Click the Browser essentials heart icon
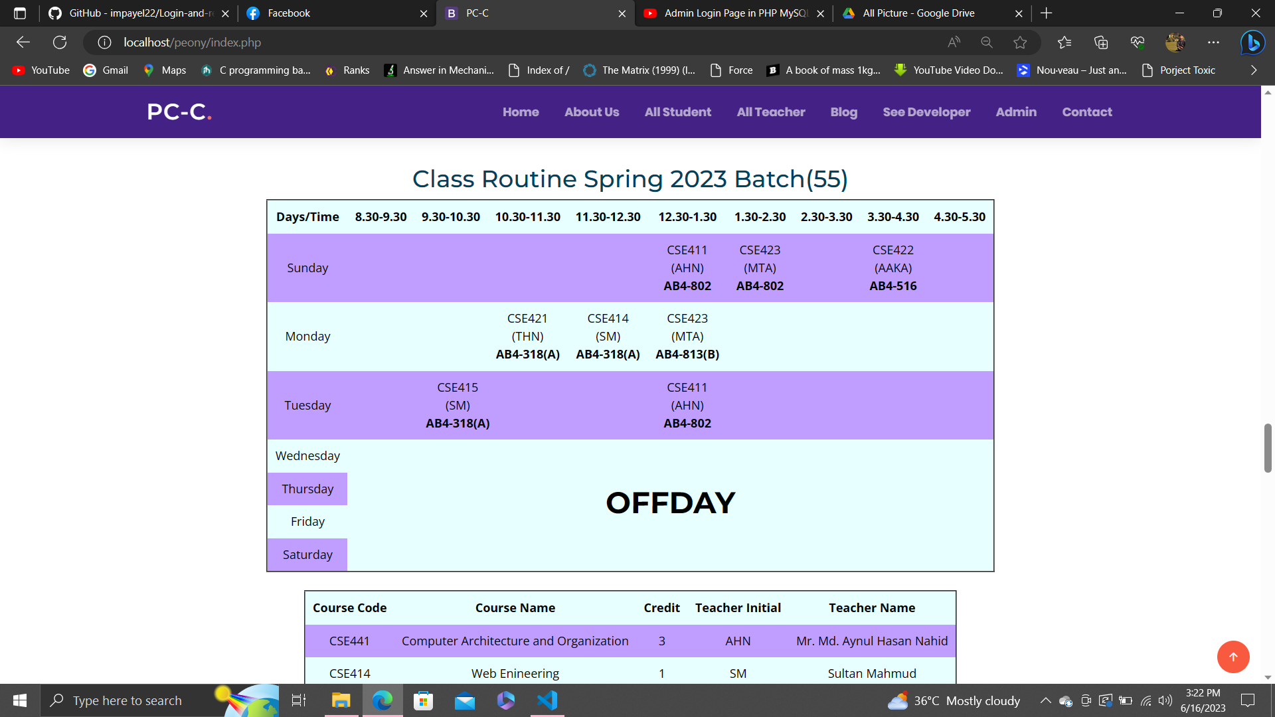The width and height of the screenshot is (1275, 717). pos(1137,42)
